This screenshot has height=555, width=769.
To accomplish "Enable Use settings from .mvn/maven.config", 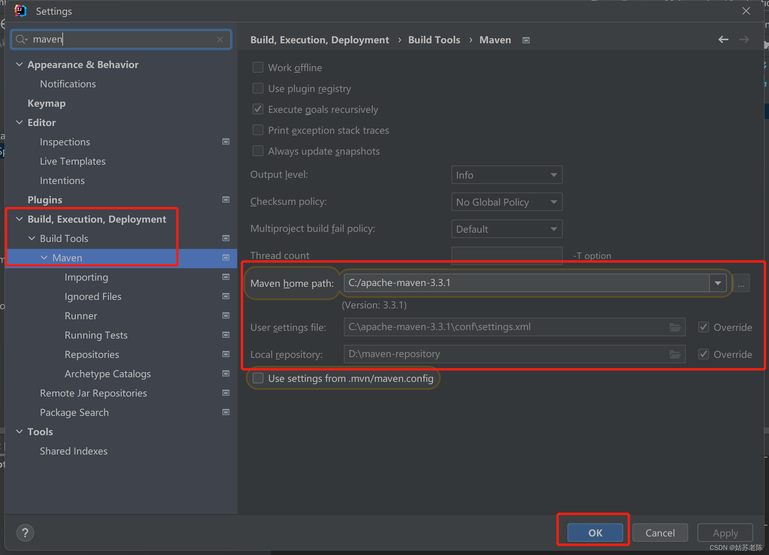I will (258, 378).
